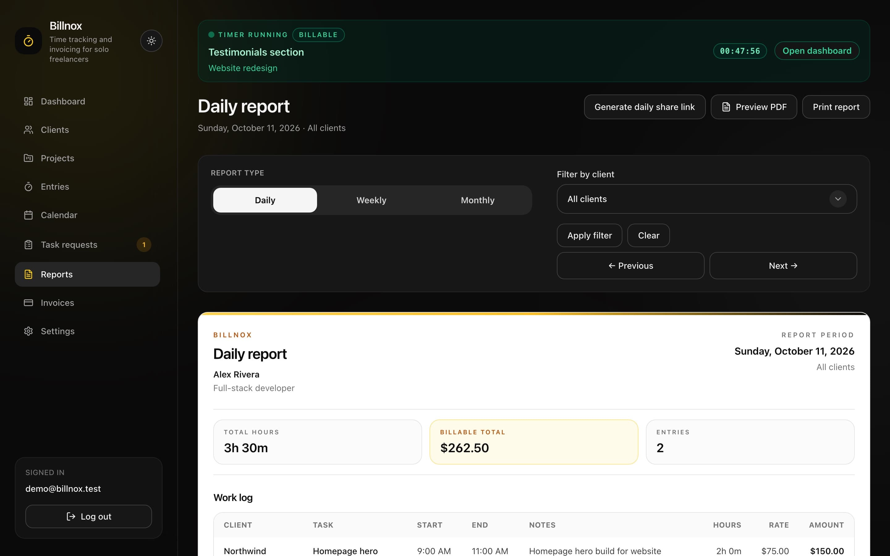
Task: Click Apply filter button
Action: [589, 235]
